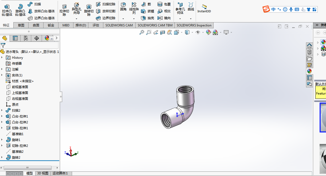The height and width of the screenshot is (176, 326).
Task: Open the DimXpertManager crosshair tab
Action: (37, 38)
